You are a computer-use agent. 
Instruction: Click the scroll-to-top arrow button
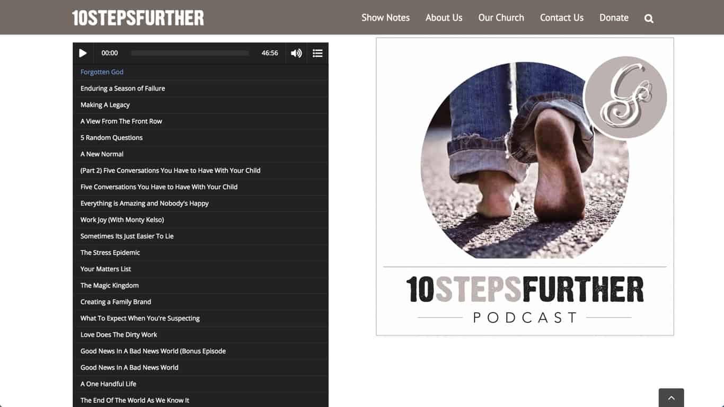(x=671, y=397)
